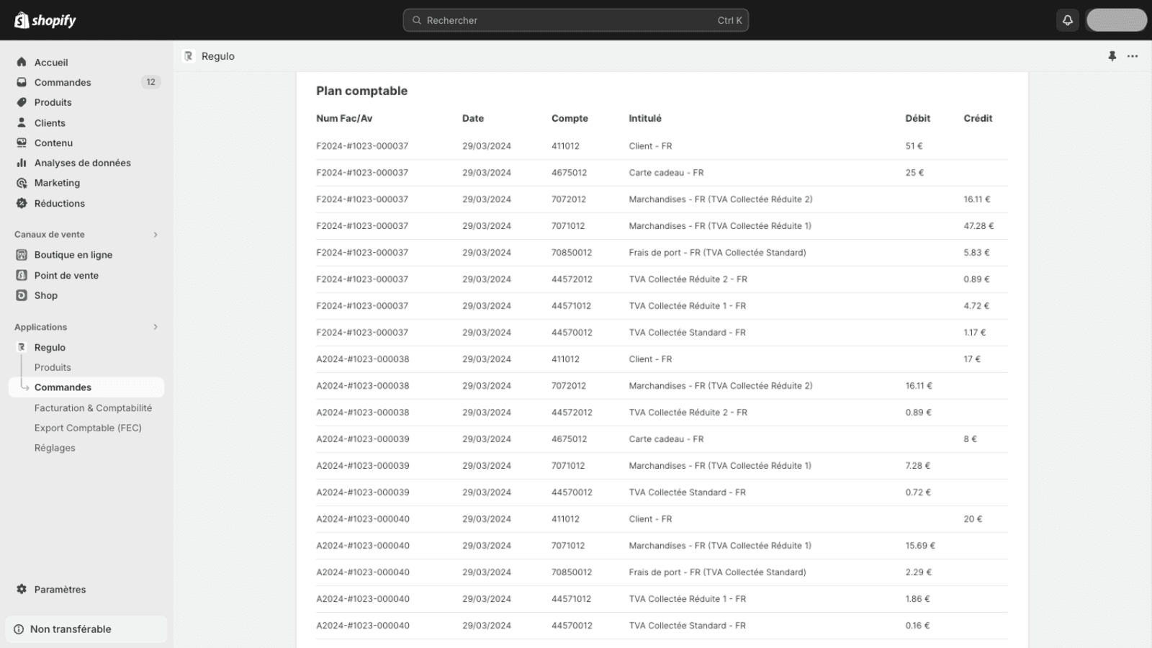1152x648 pixels.
Task: Expand the Canaux de vente section chevron
Action: pyautogui.click(x=156, y=235)
